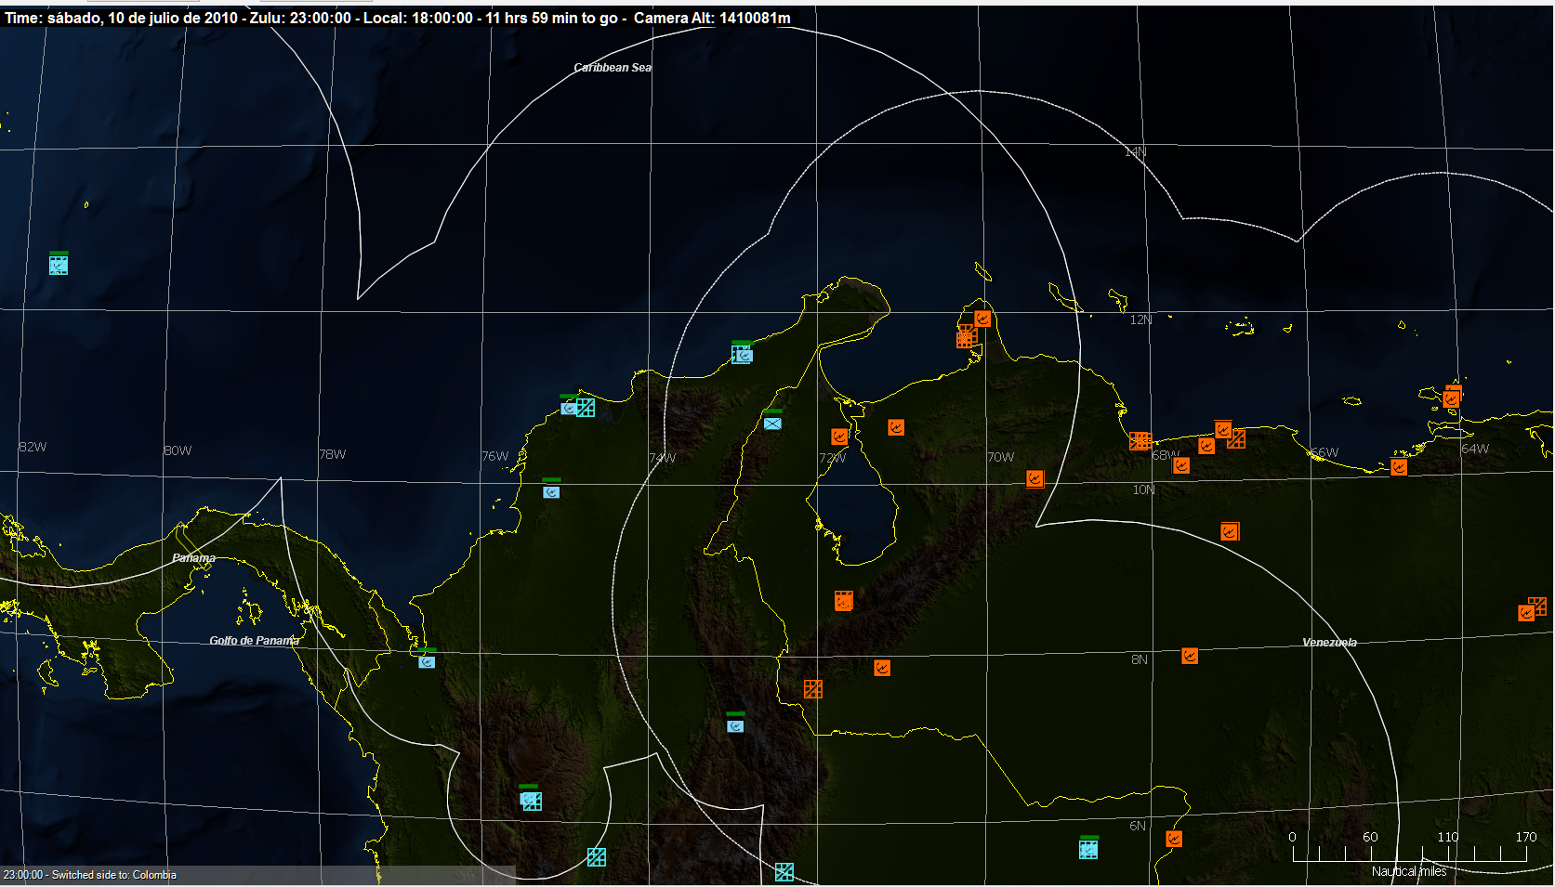
Task: Click the '78W' longitude grid label
Action: click(x=332, y=454)
